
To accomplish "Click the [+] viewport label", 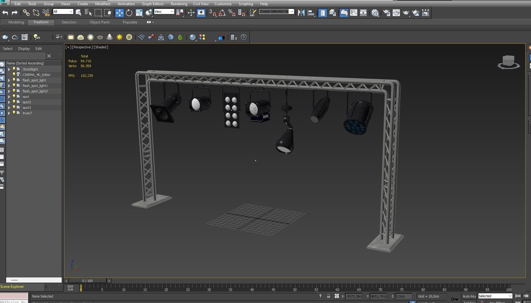I will click(68, 47).
